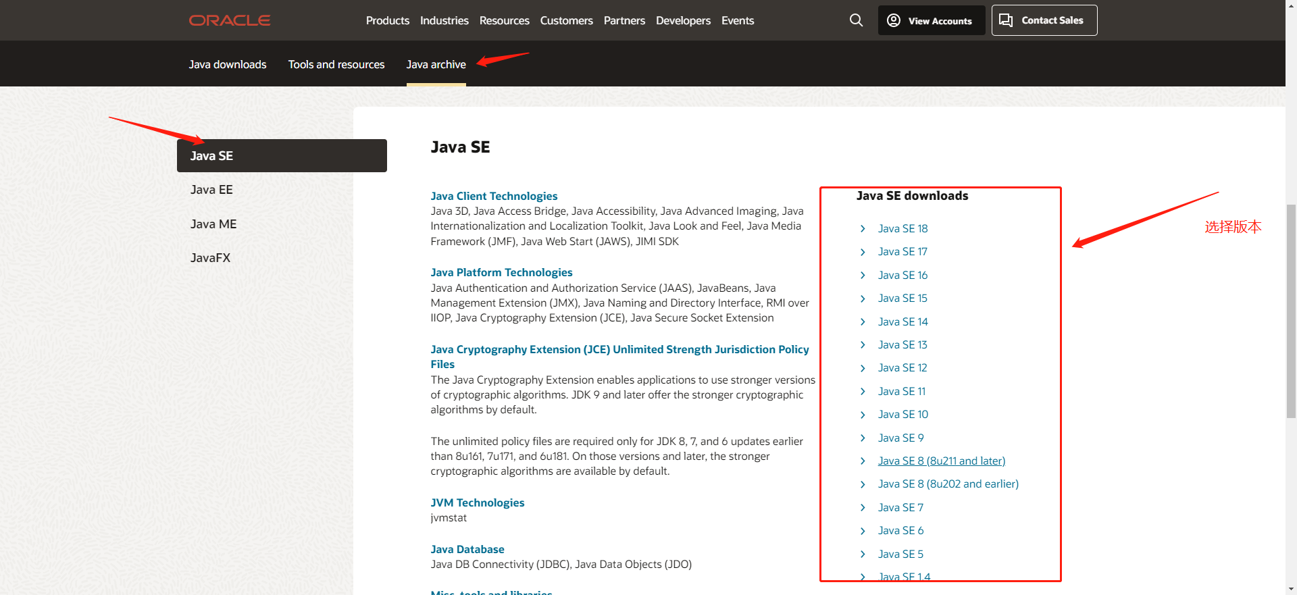
Task: Click the chevron beside Java SE 5
Action: pos(863,554)
